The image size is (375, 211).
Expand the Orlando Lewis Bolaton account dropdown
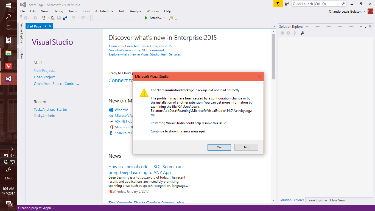[364, 12]
